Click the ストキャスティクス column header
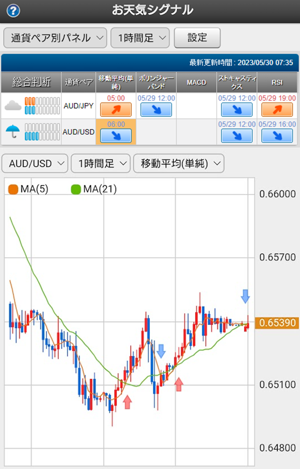This screenshot has height=469, width=300. click(x=237, y=82)
